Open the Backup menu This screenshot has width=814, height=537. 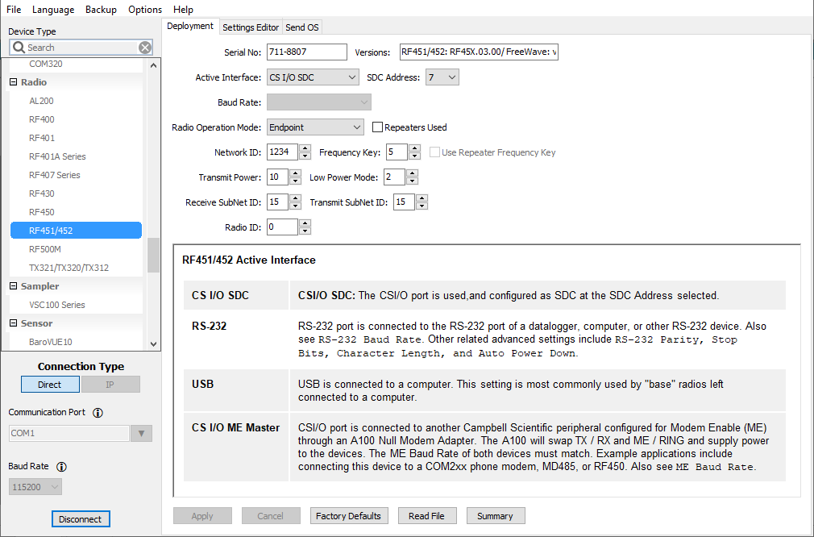[101, 10]
